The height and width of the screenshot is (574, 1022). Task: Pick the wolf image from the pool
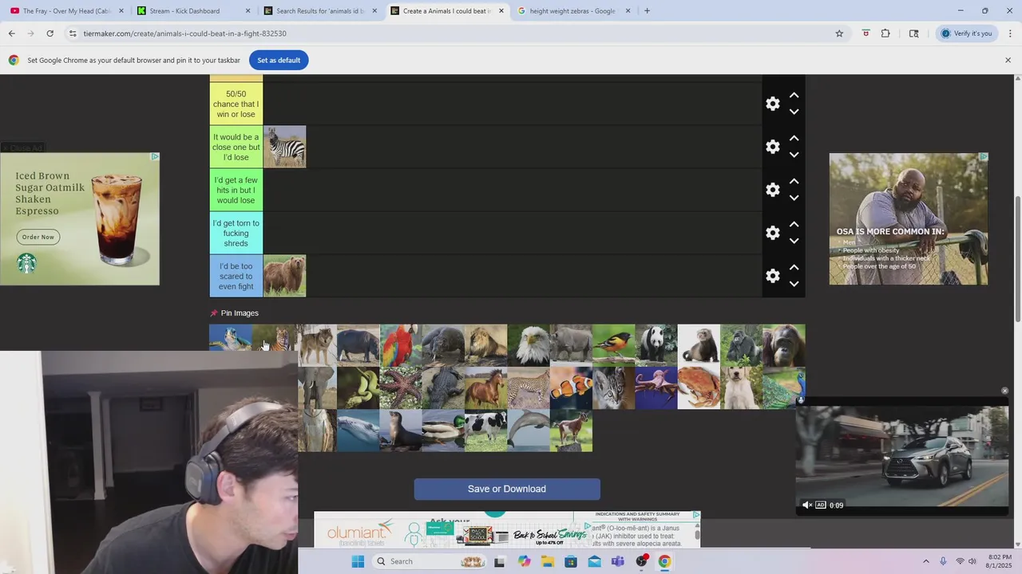[x=316, y=345]
